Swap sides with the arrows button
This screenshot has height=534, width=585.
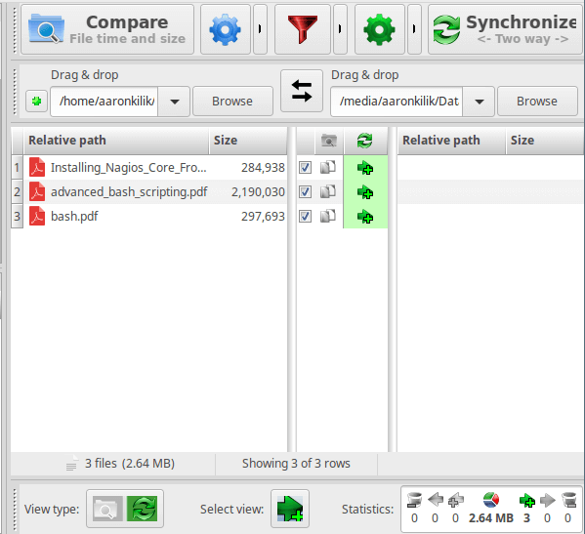302,91
